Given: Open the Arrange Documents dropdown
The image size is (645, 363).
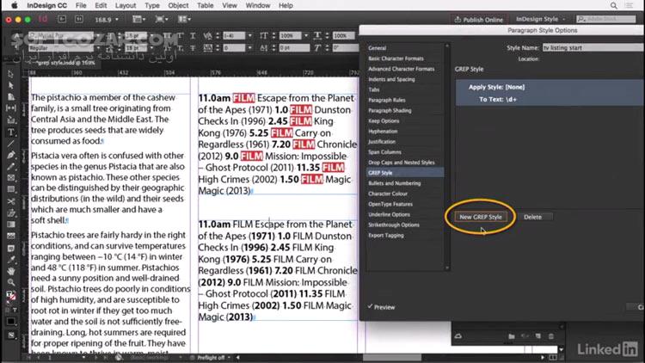Looking at the screenshot, I should [184, 19].
